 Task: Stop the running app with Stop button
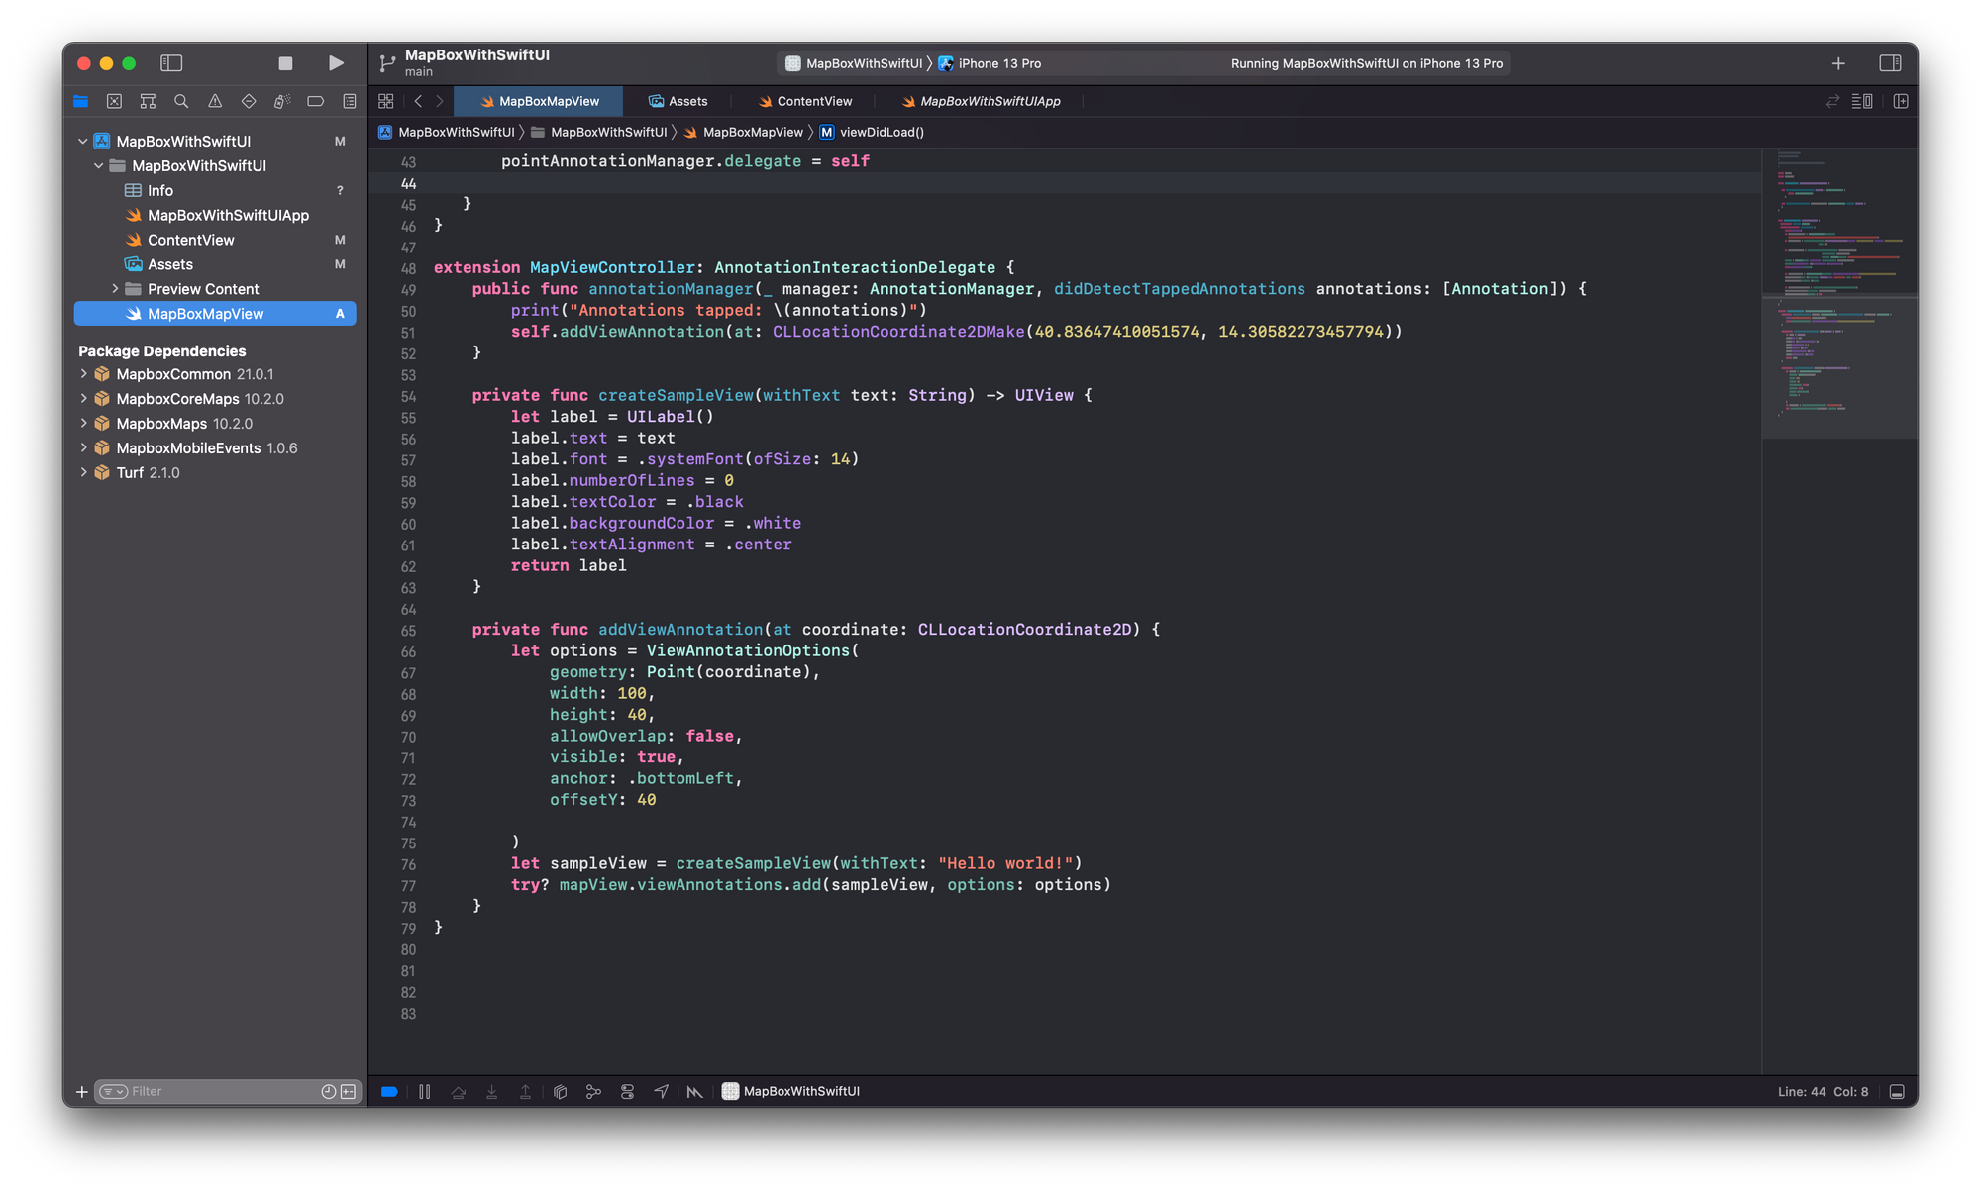285,63
